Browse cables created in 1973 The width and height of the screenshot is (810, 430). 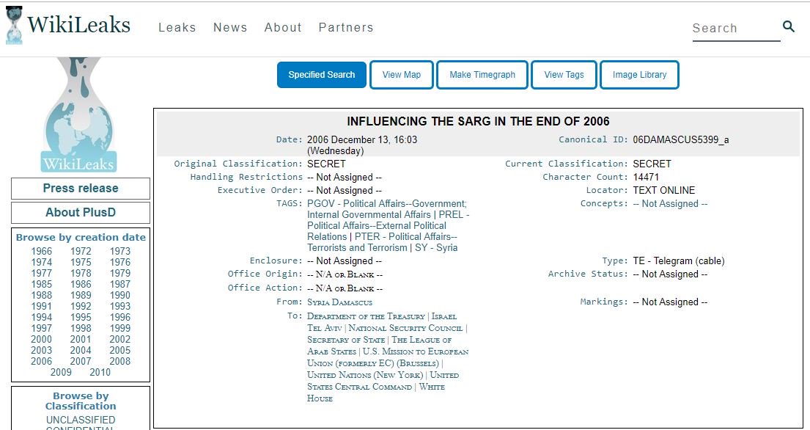pyautogui.click(x=119, y=251)
